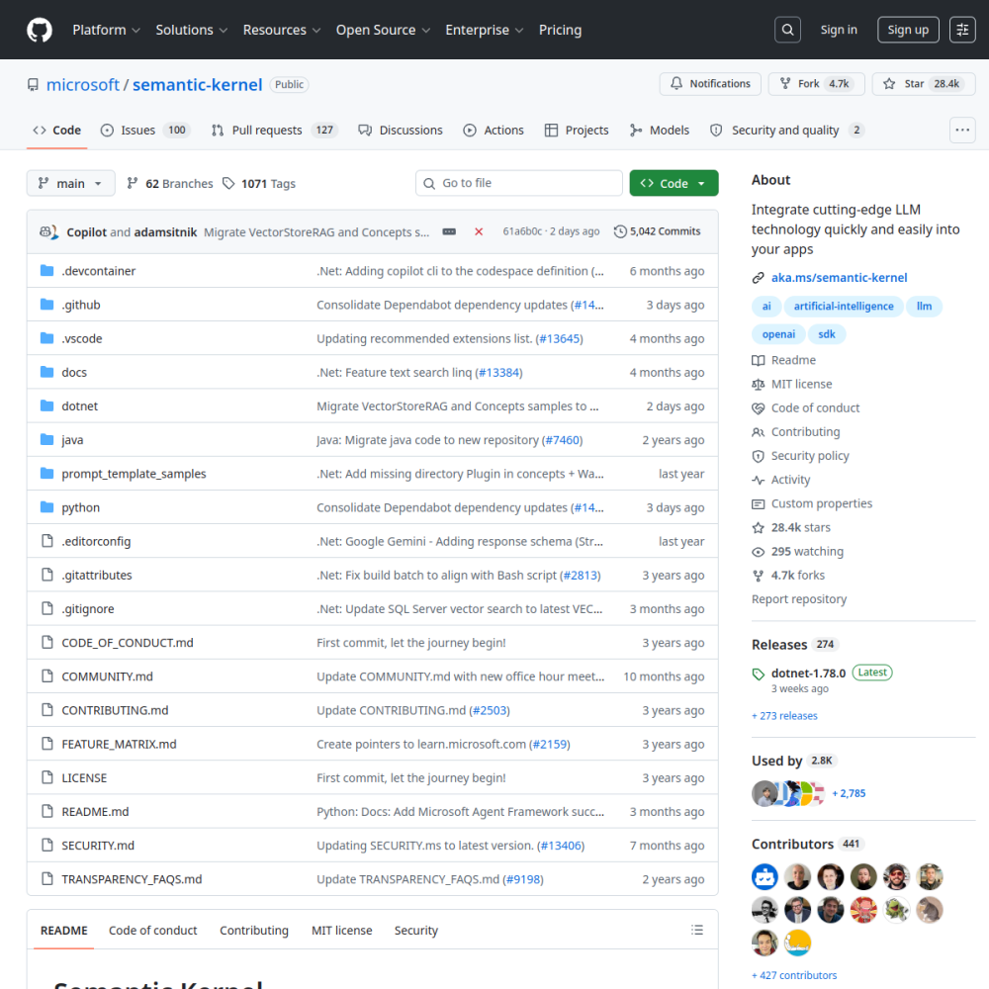Open the README.md file
Viewport: 989px width, 989px height.
click(95, 812)
